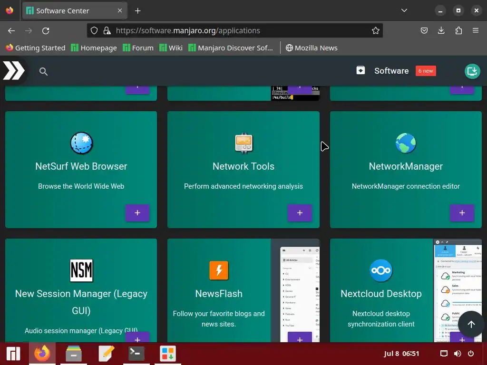The width and height of the screenshot is (487, 365).
Task: Click the NetSurf Web Browser globe icon
Action: pos(81,143)
